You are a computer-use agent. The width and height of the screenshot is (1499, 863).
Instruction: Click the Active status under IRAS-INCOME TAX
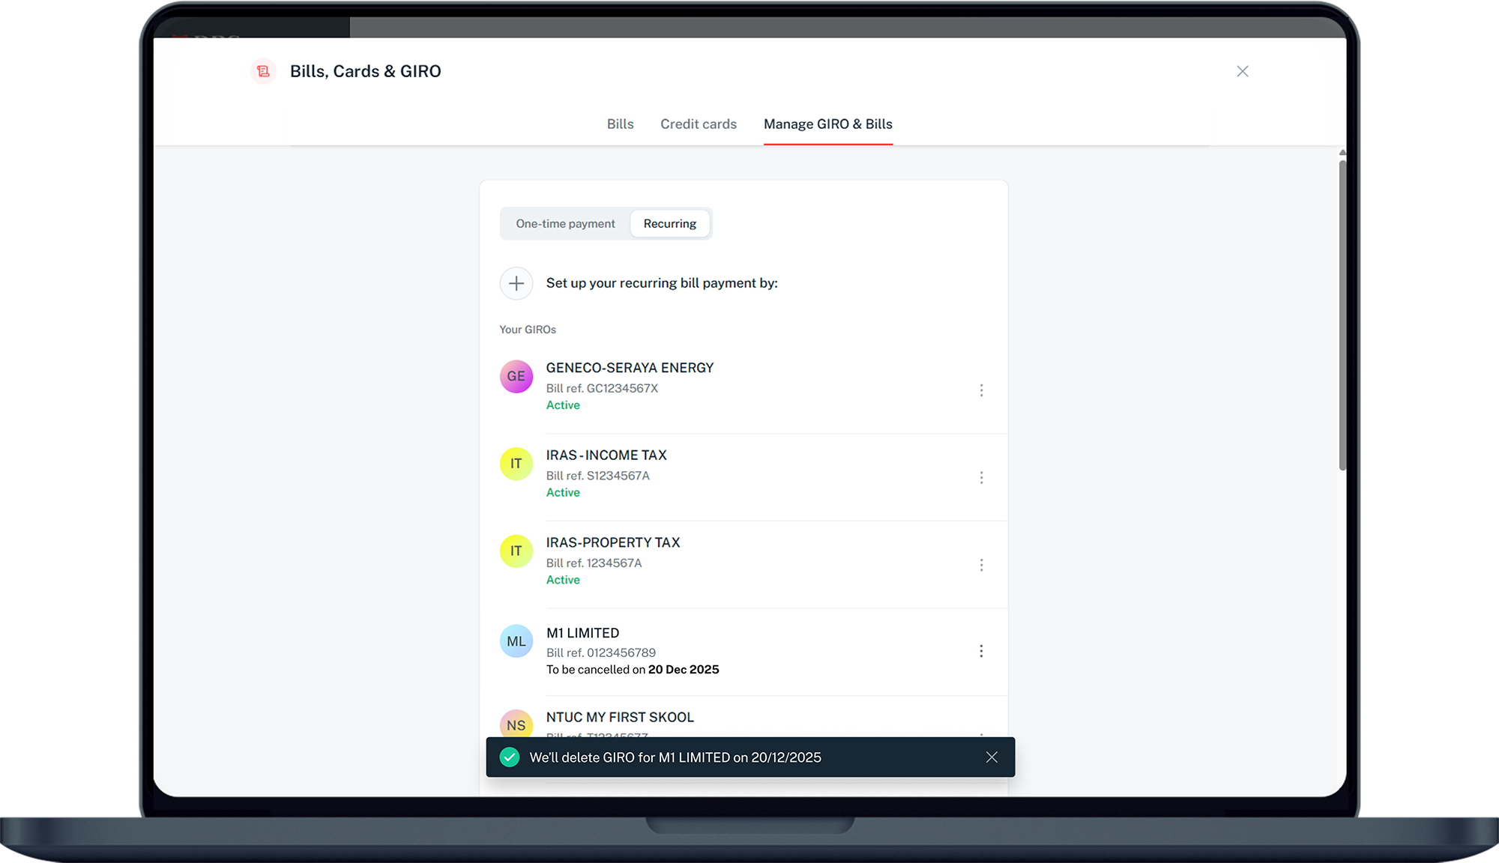[x=563, y=493]
